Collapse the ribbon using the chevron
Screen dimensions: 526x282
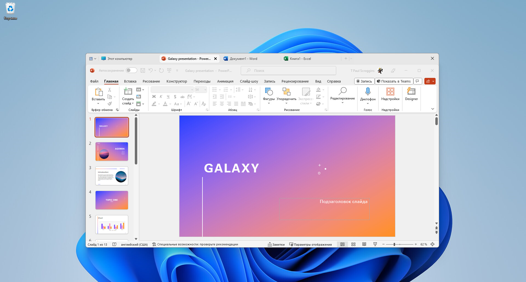point(433,109)
